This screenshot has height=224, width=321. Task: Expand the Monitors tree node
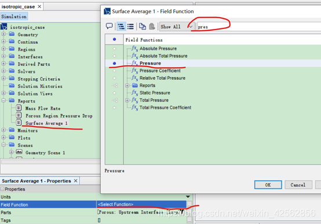tap(3, 130)
